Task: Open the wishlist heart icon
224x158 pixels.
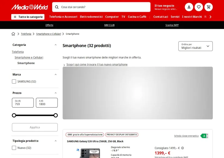Action: tap(199, 7)
